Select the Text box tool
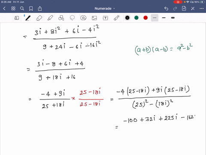206x155 pixels. (106, 18)
